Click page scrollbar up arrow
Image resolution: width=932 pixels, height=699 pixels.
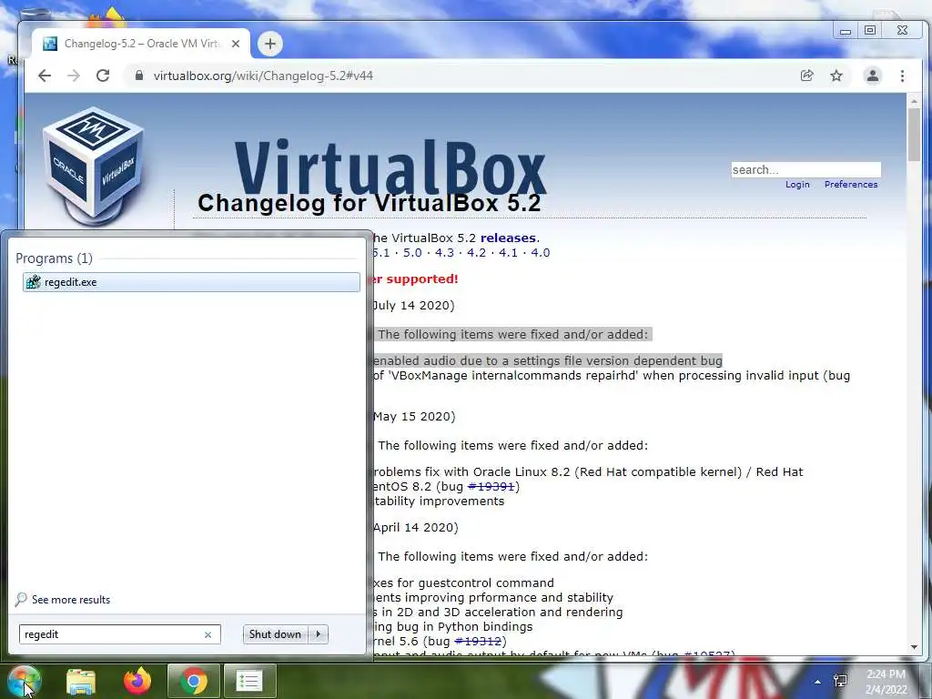click(x=914, y=102)
